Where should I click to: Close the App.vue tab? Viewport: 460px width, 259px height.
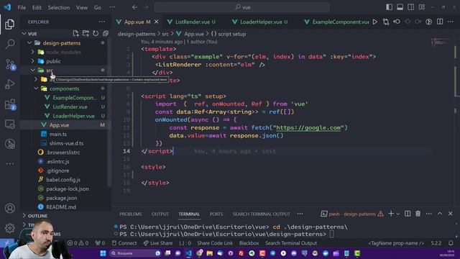tap(157, 22)
